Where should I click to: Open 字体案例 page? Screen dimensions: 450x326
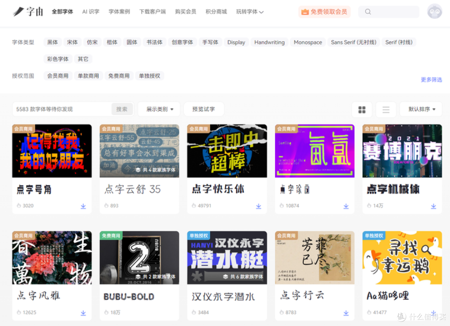[119, 12]
